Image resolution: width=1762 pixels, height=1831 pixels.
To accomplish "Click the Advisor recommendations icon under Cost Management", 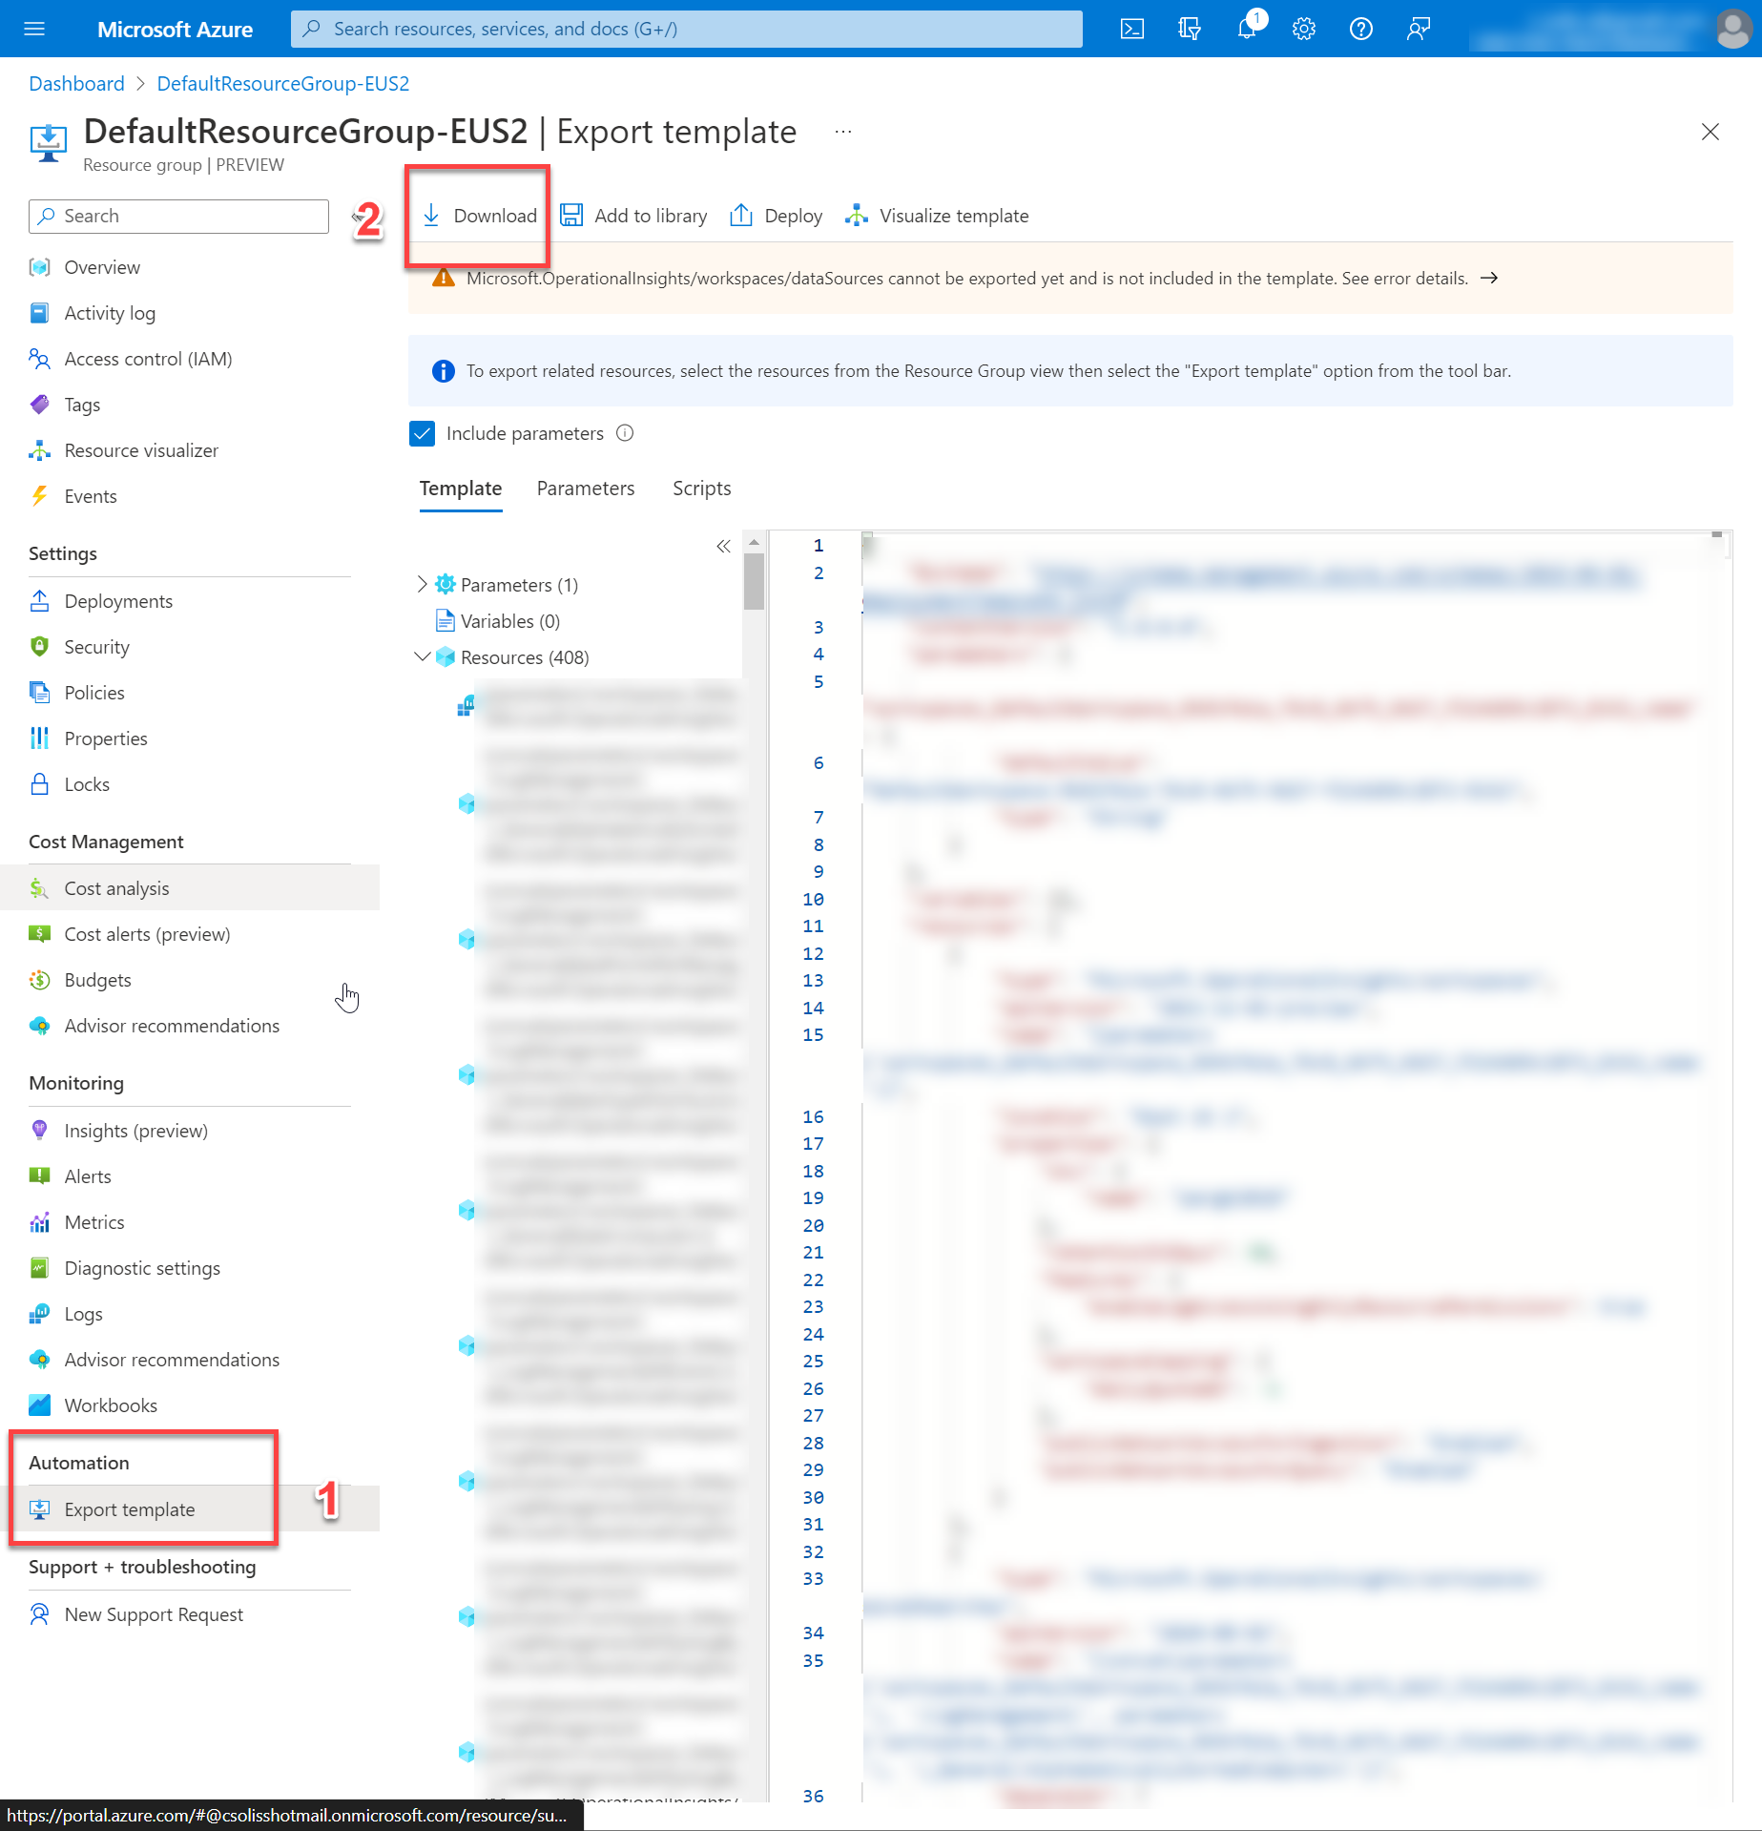I will coord(39,1026).
